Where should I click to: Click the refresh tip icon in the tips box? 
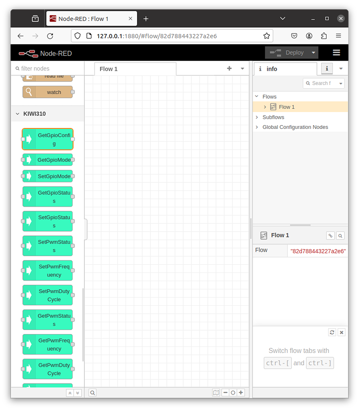332,332
